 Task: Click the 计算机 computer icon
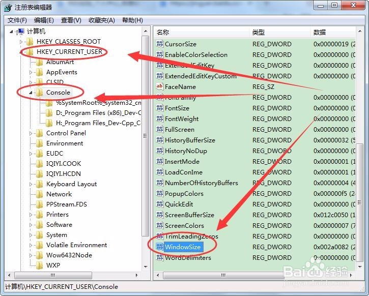click(20, 32)
